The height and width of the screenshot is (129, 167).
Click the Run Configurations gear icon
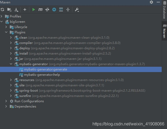(x=12, y=101)
